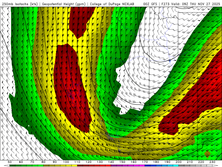The width and height of the screenshot is (222, 167).
Task: Click the 90 value on the color scale
Action: tap(55, 162)
